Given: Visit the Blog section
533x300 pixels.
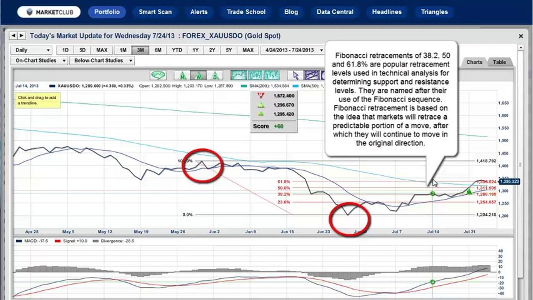Looking at the screenshot, I should (x=291, y=12).
